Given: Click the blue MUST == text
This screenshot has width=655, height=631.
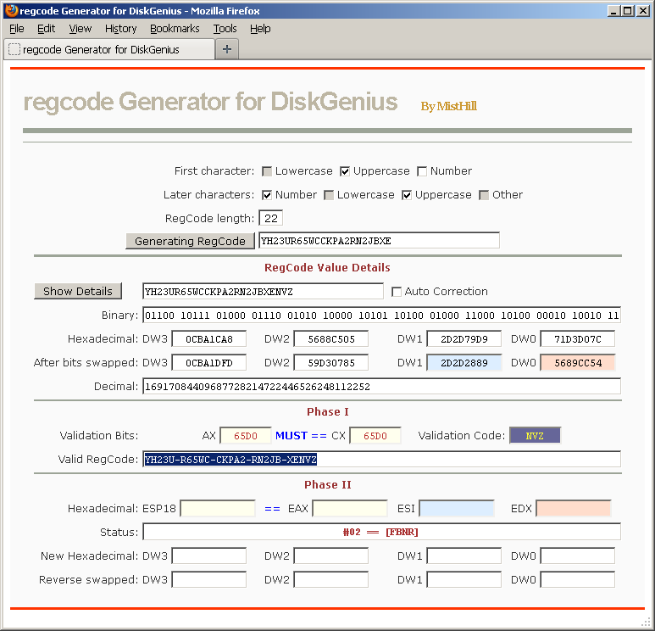Looking at the screenshot, I should (301, 436).
